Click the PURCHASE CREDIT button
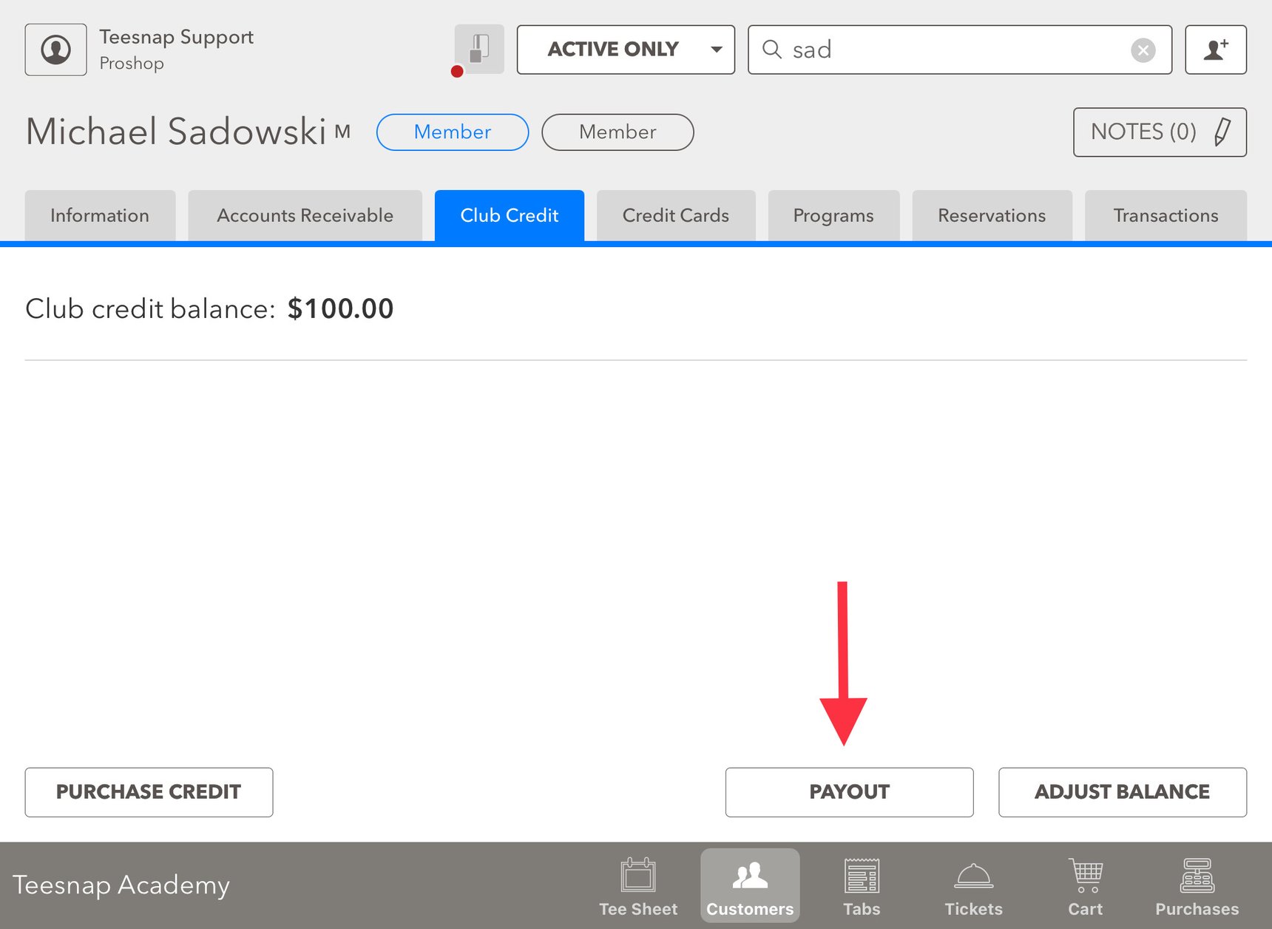This screenshot has width=1272, height=929. pyautogui.click(x=148, y=792)
